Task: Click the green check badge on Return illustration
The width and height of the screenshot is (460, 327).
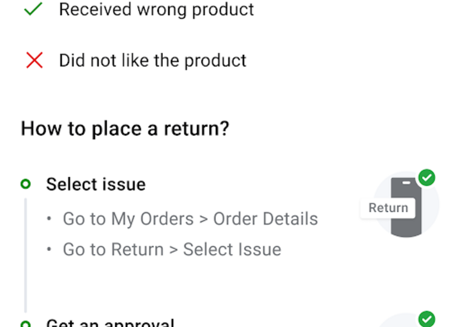Action: (x=426, y=178)
